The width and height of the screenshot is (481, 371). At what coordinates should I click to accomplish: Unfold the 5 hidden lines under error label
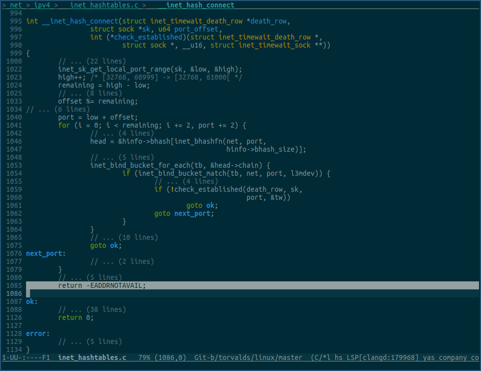coord(90,341)
